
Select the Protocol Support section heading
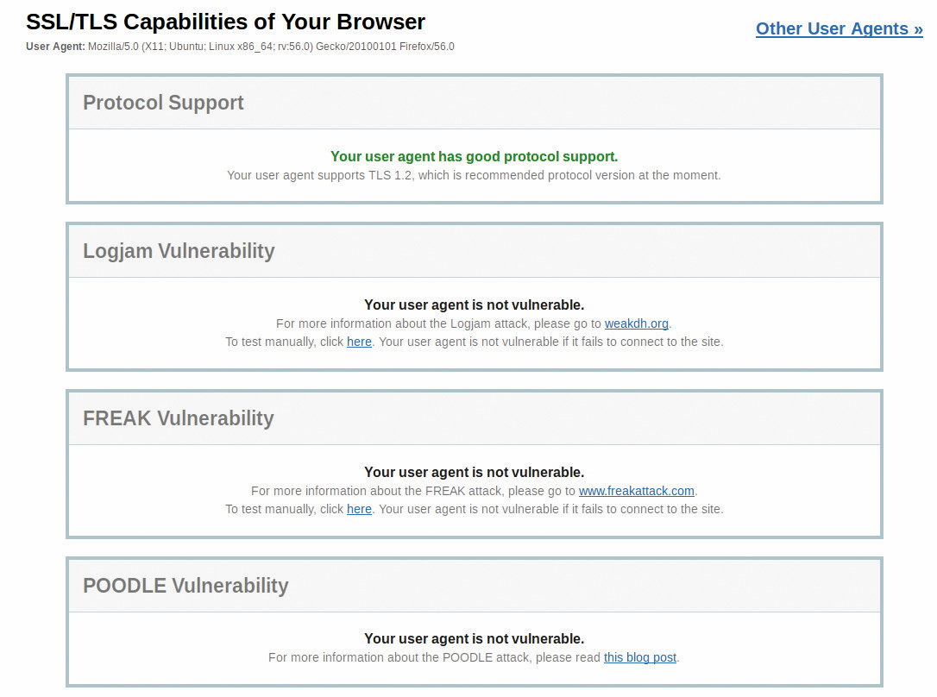(163, 103)
